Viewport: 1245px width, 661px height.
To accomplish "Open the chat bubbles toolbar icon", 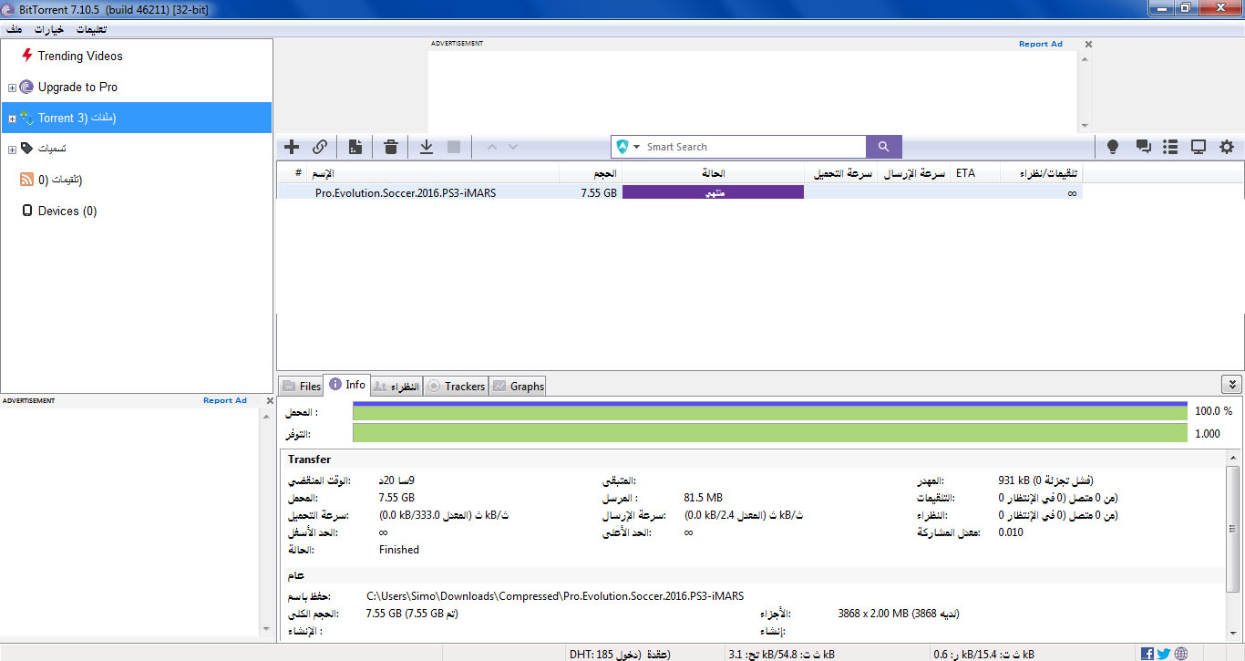I will 1143,147.
